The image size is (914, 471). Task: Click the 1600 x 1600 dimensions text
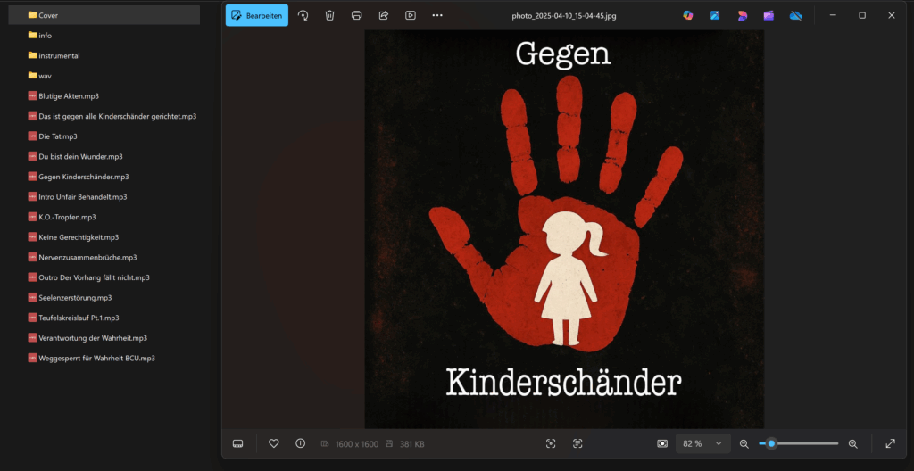357,444
